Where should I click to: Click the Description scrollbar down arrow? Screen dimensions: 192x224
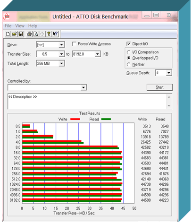pos(169,106)
